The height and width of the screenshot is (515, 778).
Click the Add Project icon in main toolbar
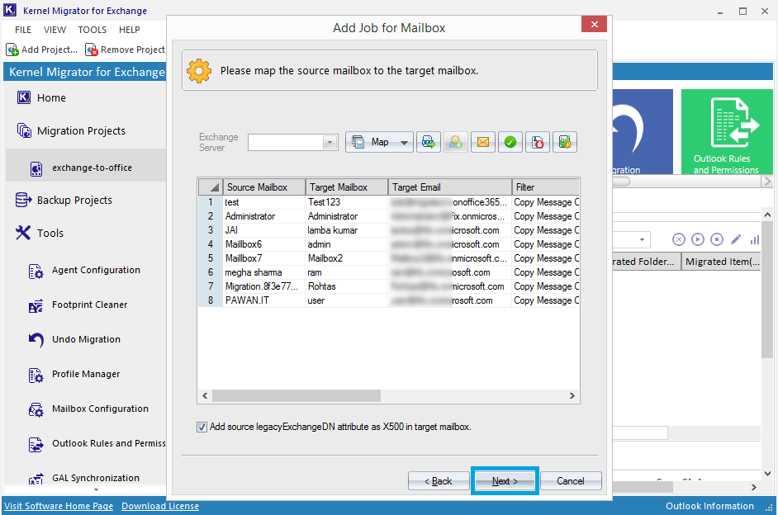coord(12,50)
